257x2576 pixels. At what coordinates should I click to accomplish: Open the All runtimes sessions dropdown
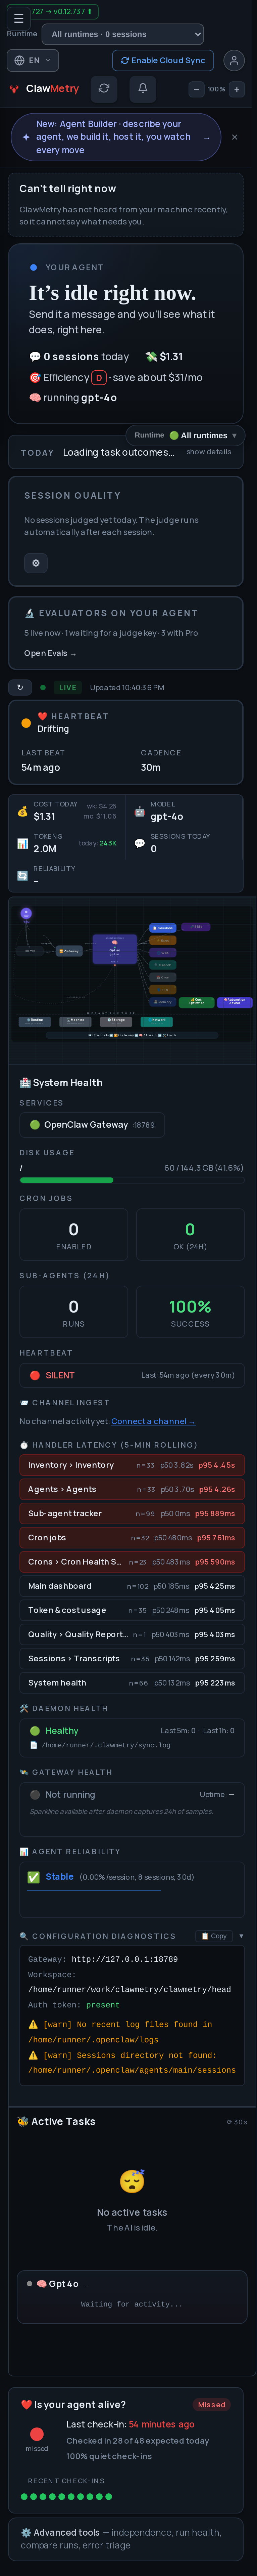[x=123, y=34]
